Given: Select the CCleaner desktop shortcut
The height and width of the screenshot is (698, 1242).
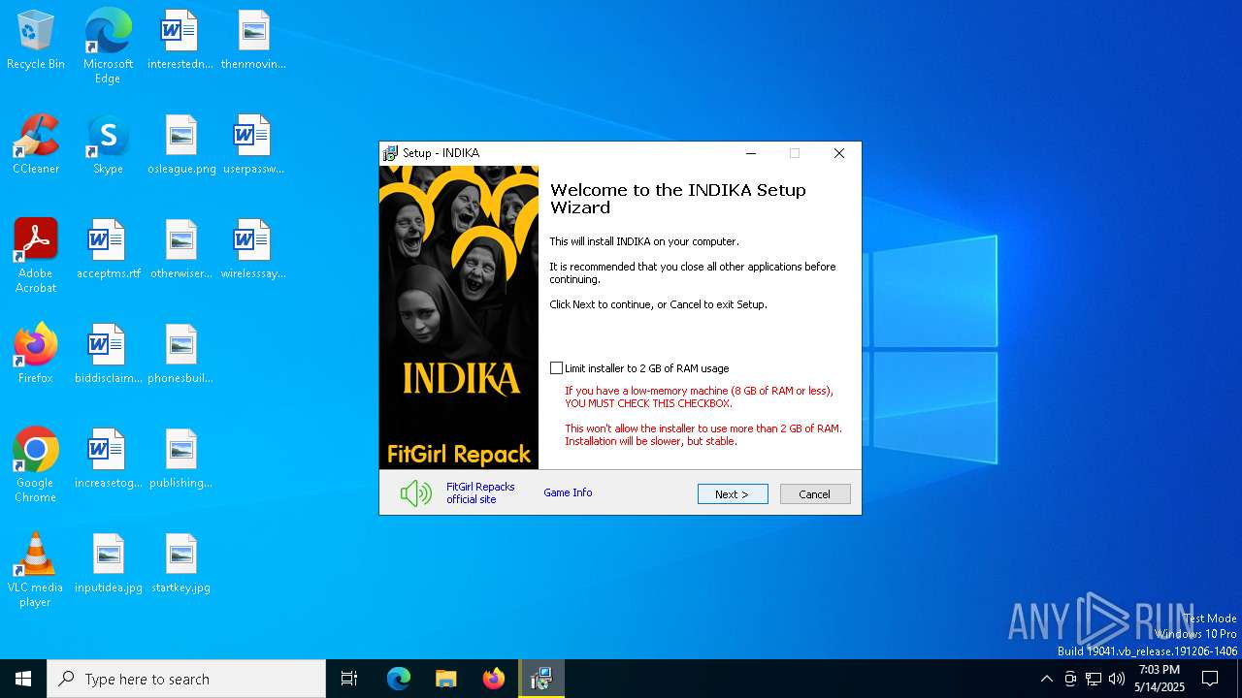Looking at the screenshot, I should tap(36, 145).
